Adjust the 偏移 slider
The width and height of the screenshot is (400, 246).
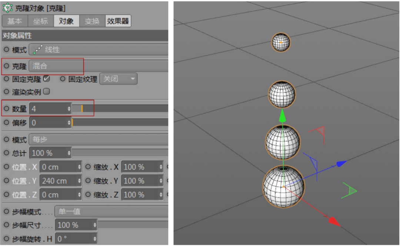coord(120,122)
